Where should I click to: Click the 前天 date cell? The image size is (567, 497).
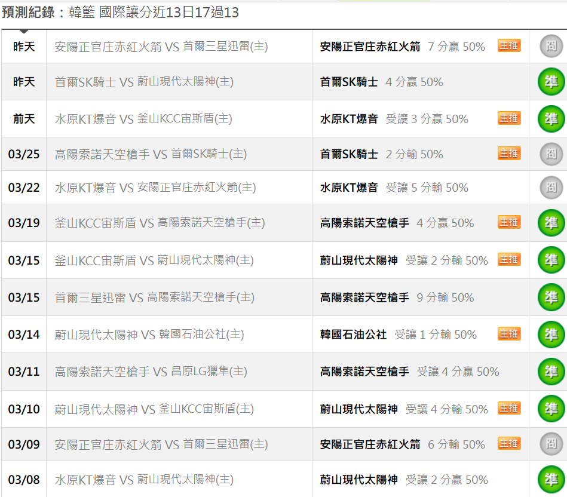[24, 118]
